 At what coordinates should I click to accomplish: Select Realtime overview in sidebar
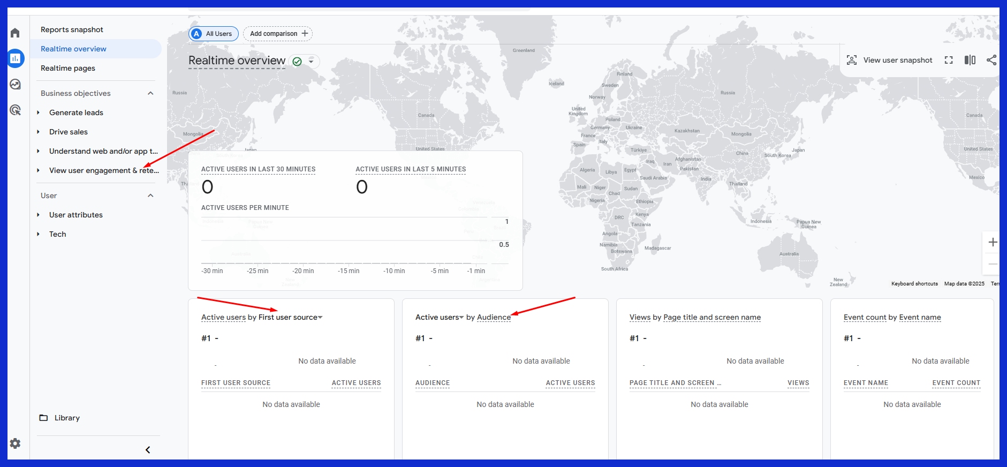(x=95, y=49)
